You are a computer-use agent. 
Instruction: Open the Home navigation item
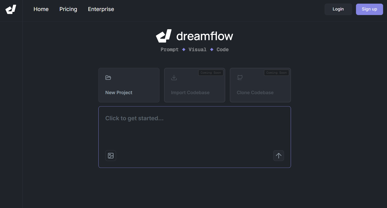point(41,9)
